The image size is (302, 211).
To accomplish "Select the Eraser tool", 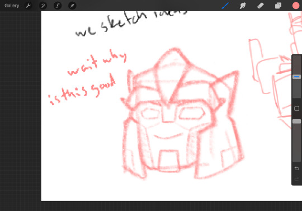I will [261, 6].
